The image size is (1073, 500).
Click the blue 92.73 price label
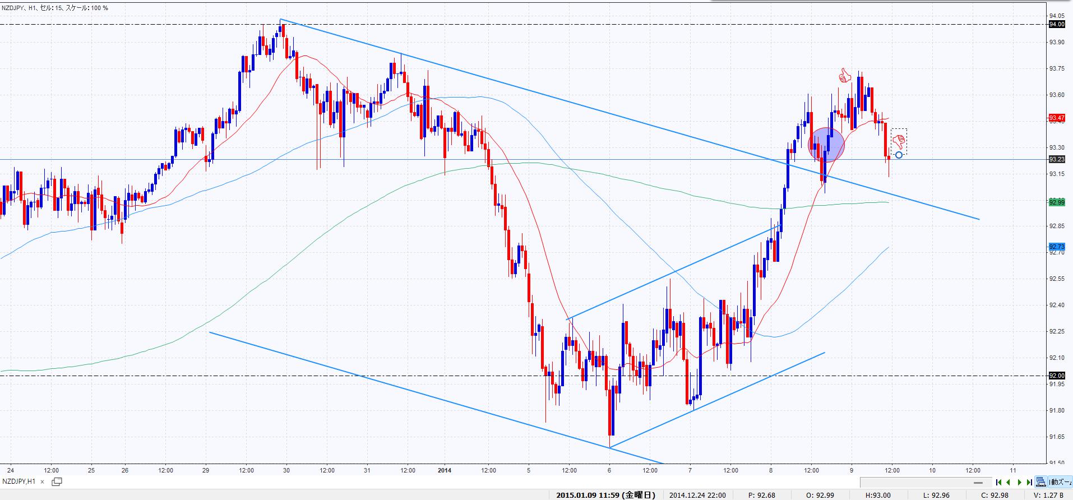[x=1056, y=247]
